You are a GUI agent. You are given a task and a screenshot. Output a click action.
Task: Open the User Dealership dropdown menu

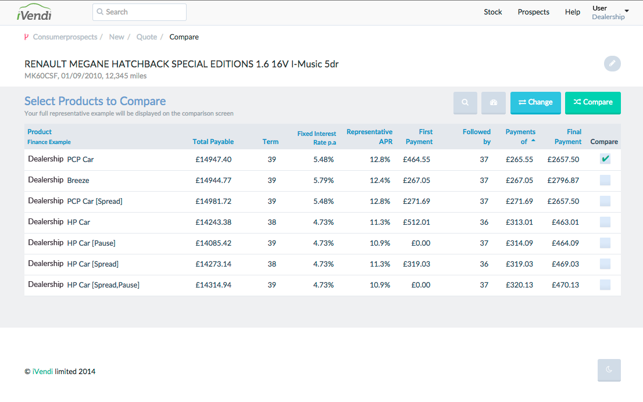pyautogui.click(x=610, y=12)
